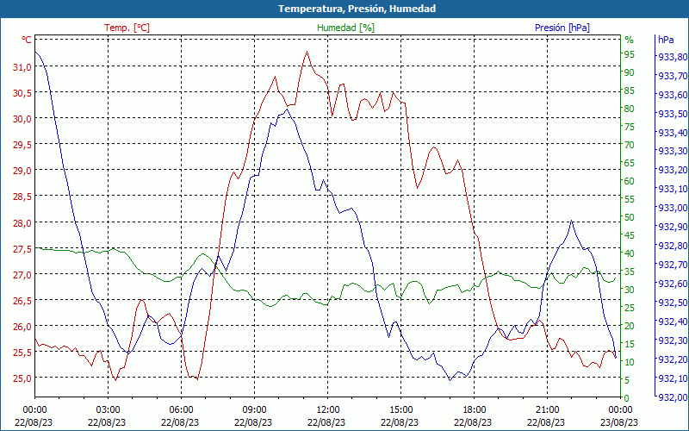689x431 pixels.
Task: Click the '933,80' pressure axis value
Action: 673,57
